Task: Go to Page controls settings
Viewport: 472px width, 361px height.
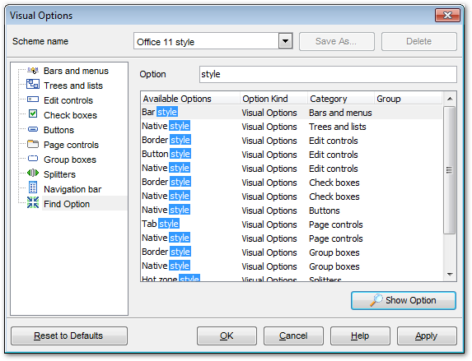Action: coord(71,145)
